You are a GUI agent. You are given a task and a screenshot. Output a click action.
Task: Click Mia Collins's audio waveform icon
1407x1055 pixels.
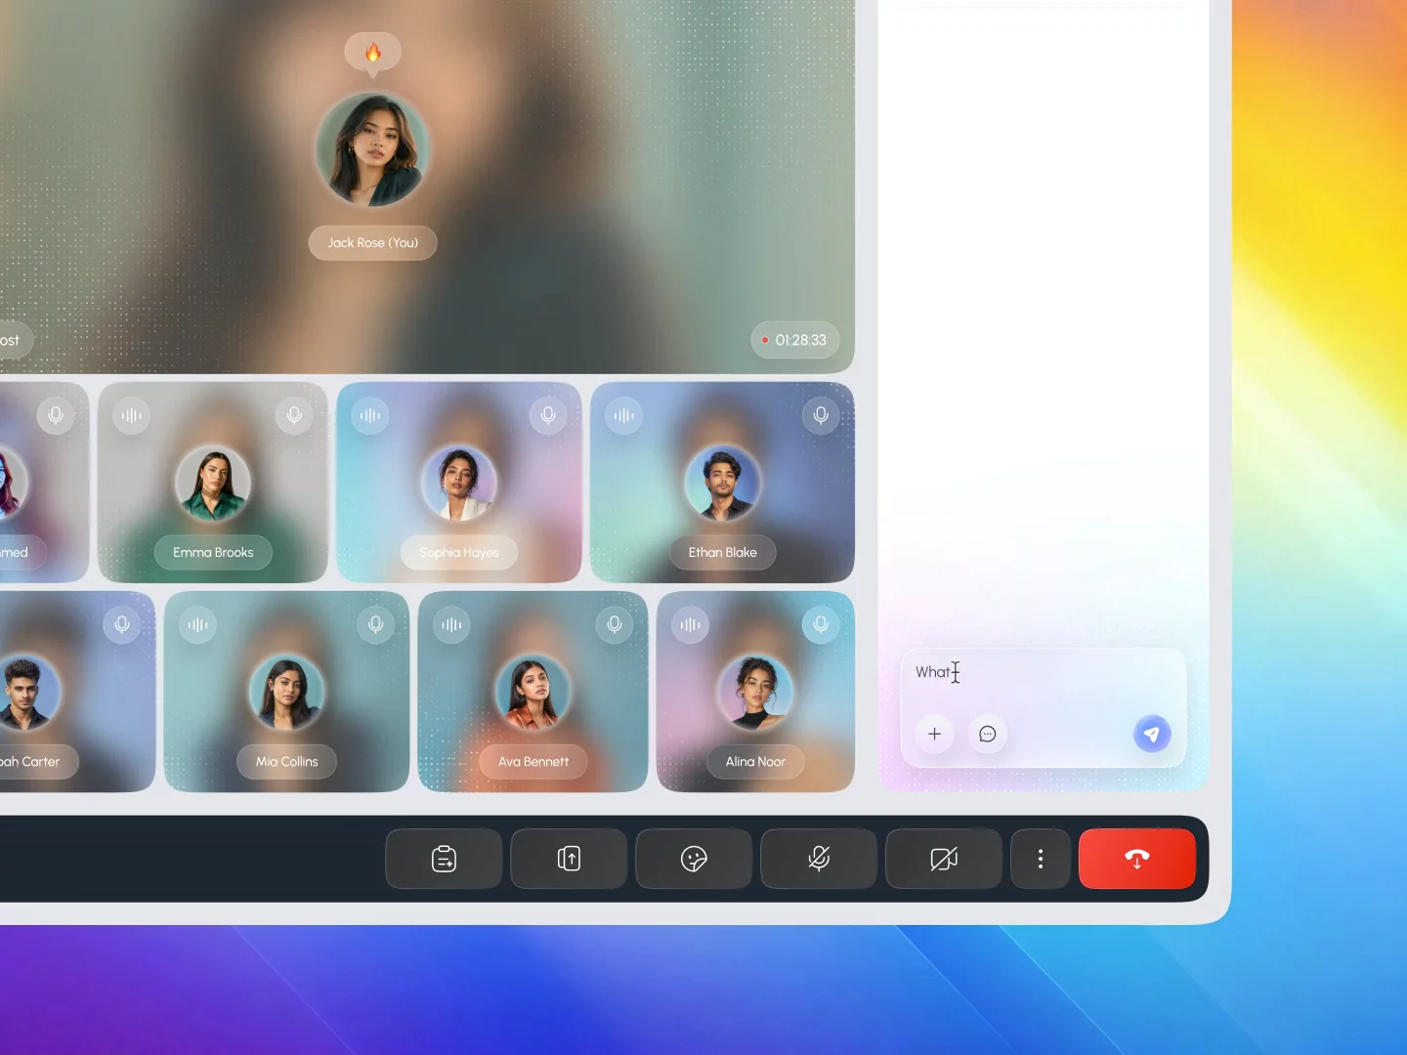click(x=197, y=624)
